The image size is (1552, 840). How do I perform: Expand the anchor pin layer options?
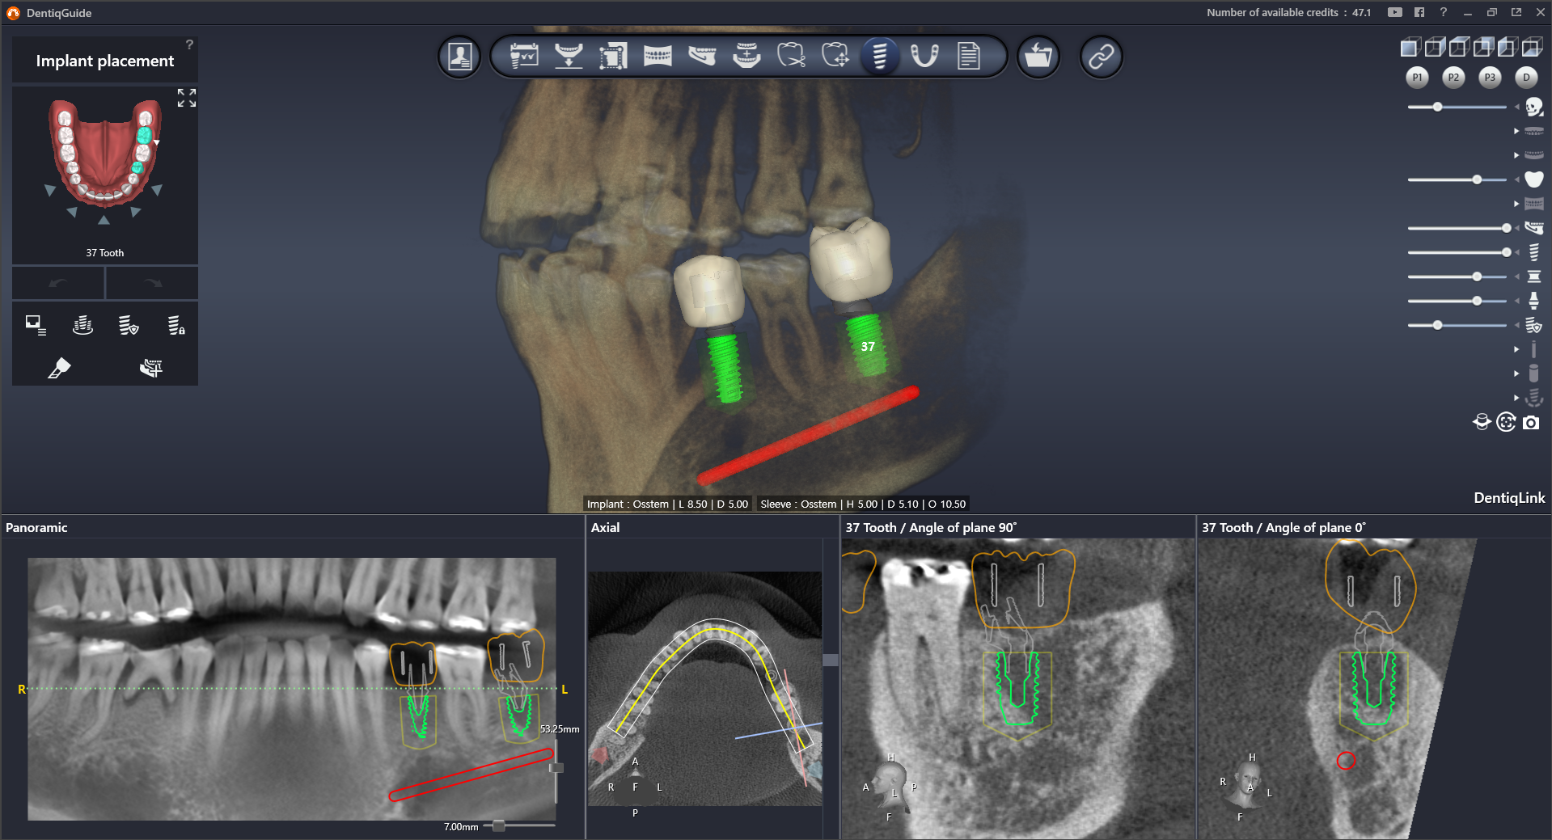pos(1516,349)
